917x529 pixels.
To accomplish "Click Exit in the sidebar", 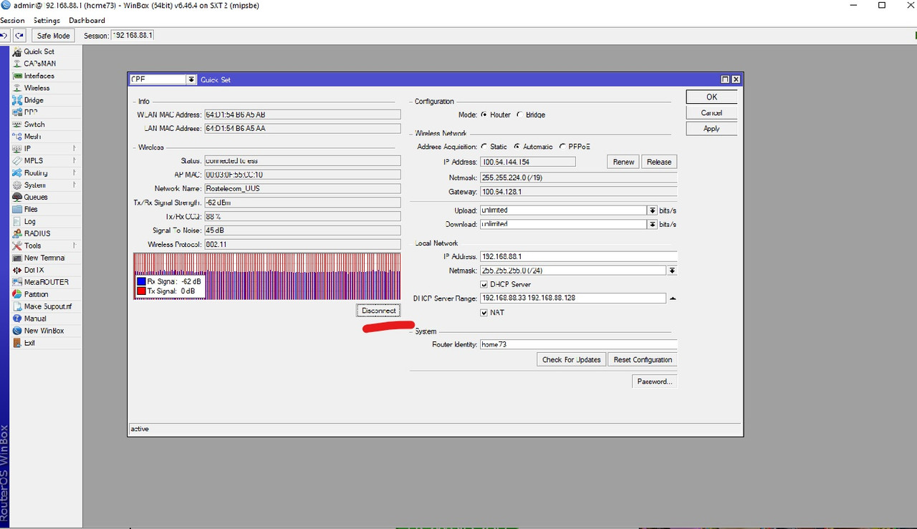I will pyautogui.click(x=29, y=344).
